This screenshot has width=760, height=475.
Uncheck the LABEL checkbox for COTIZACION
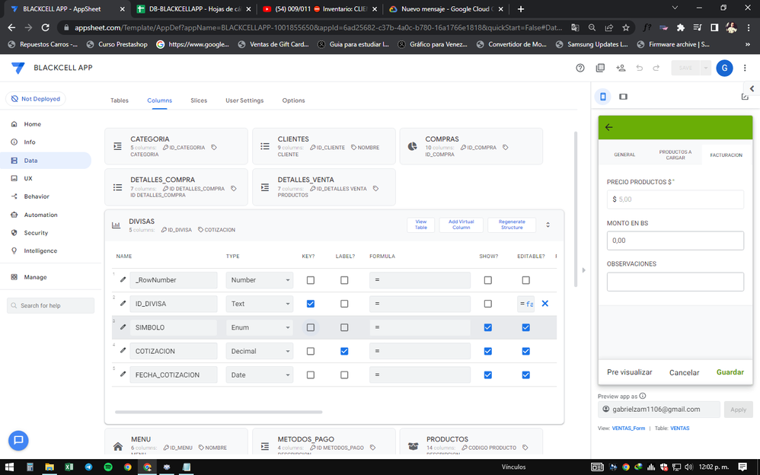pyautogui.click(x=344, y=351)
